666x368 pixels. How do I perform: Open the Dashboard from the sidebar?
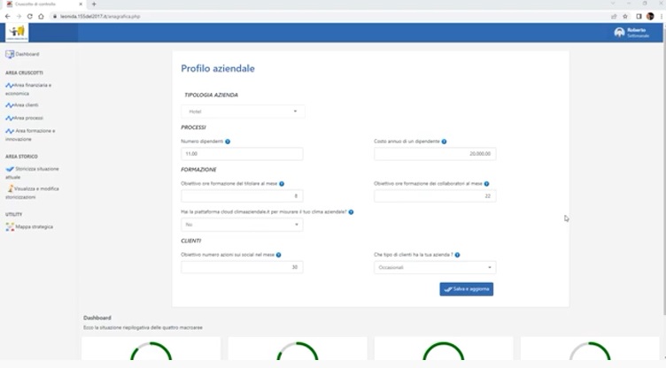coord(27,55)
